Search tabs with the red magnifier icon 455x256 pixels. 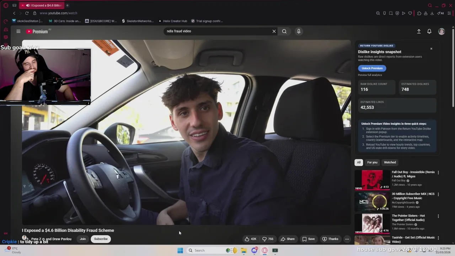coord(430,5)
